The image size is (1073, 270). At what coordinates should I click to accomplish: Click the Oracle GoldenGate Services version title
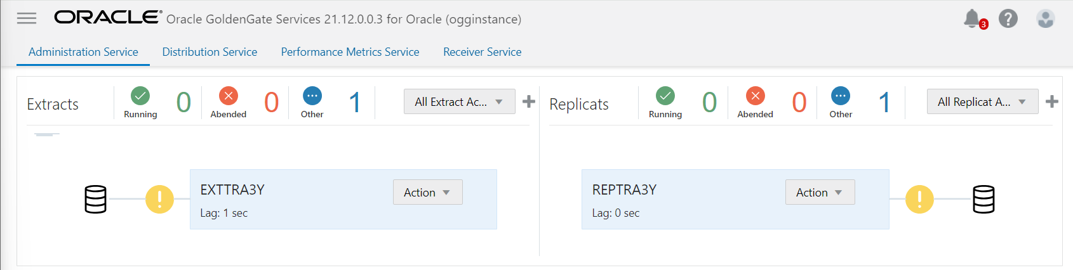[x=344, y=19]
